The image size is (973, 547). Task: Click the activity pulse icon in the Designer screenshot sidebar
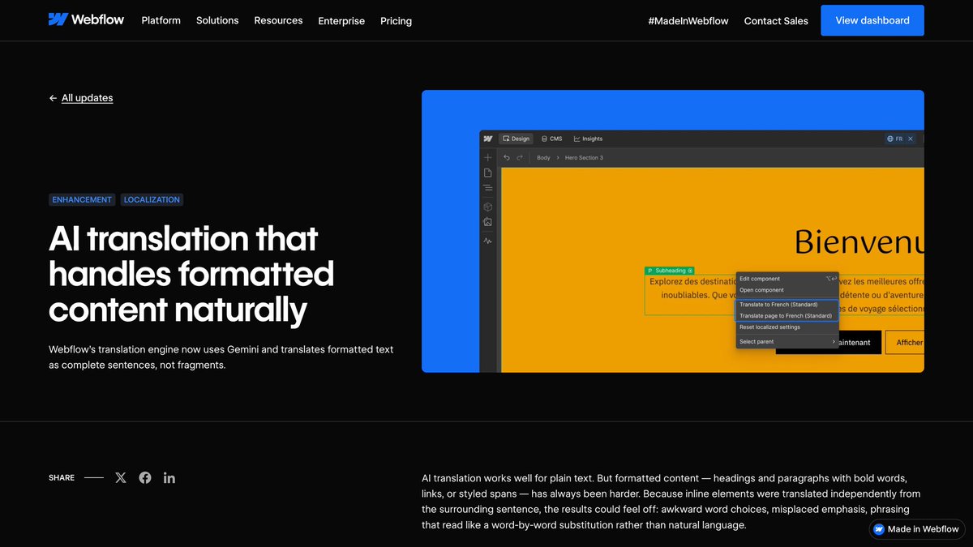(487, 241)
